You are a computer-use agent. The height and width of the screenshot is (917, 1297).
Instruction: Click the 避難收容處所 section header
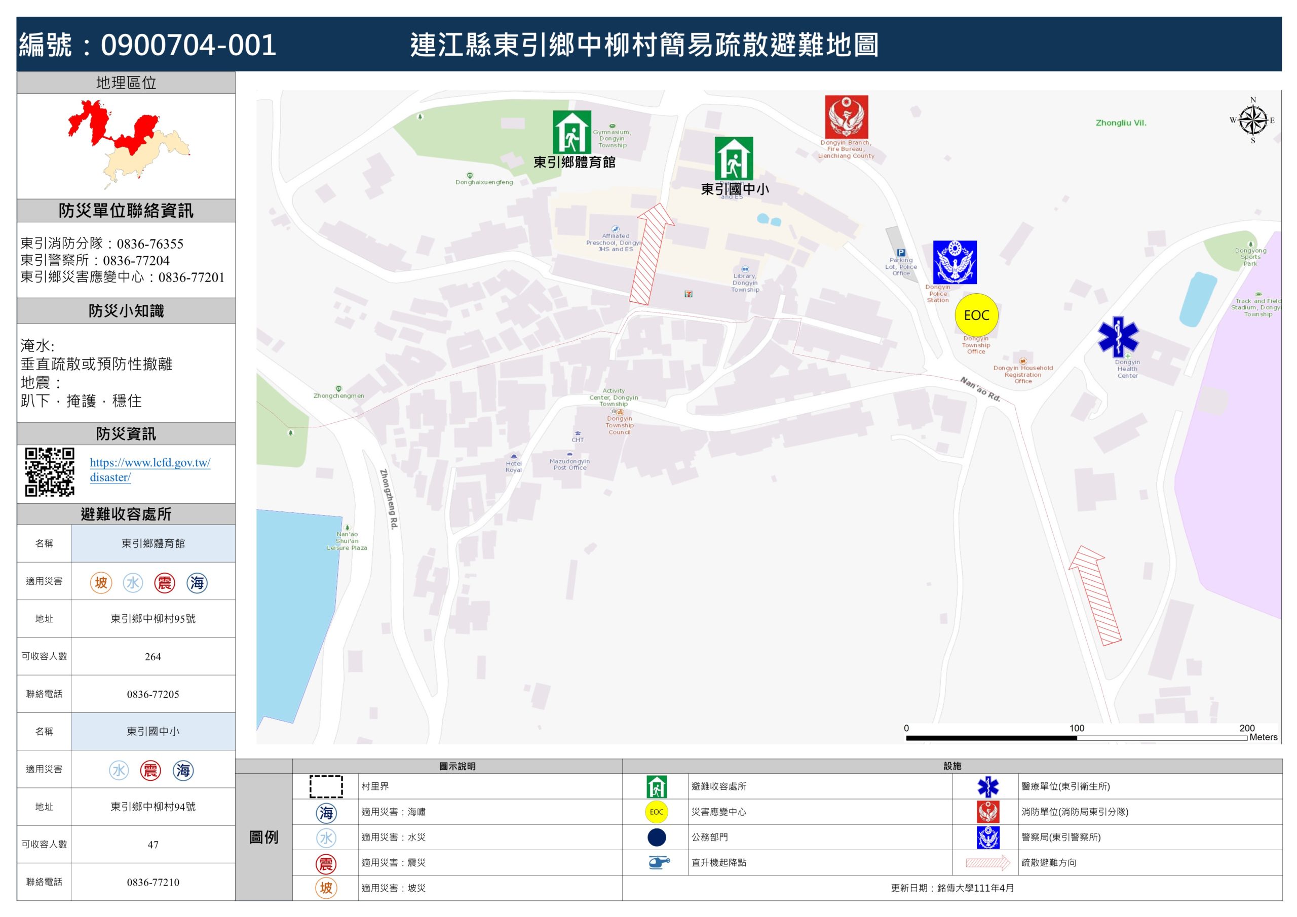tap(126, 514)
